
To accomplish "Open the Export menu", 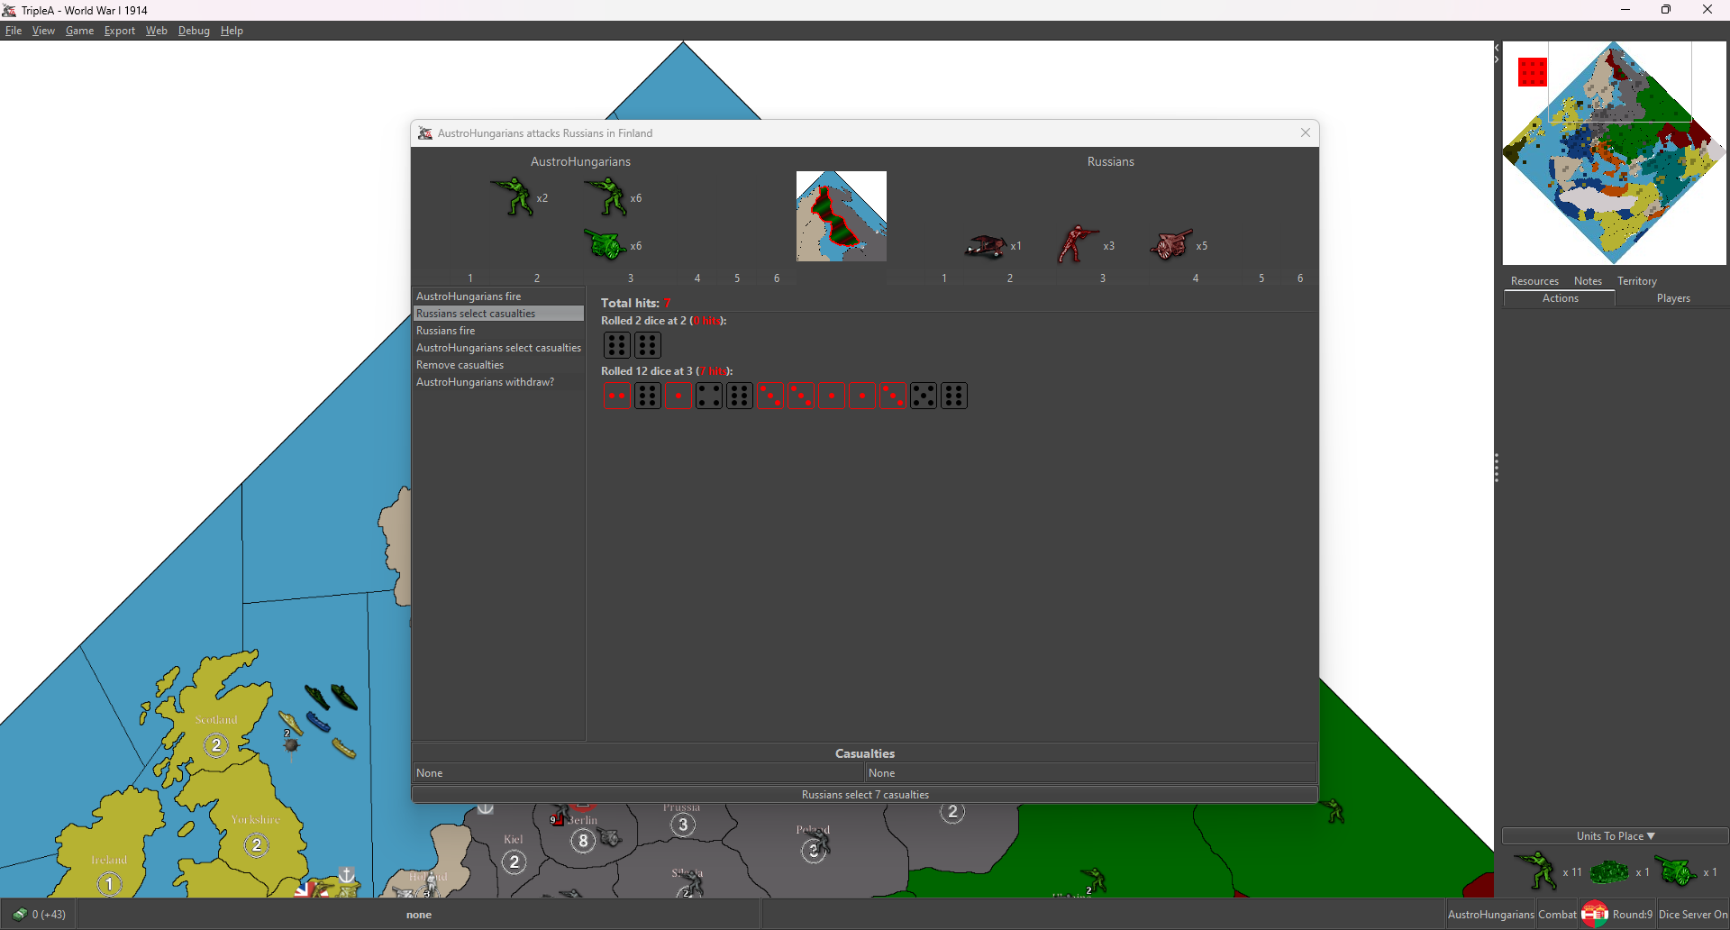I will pos(119,31).
